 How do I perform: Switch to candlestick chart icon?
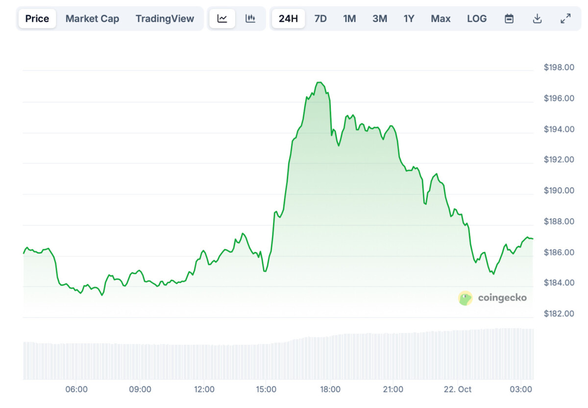(250, 19)
